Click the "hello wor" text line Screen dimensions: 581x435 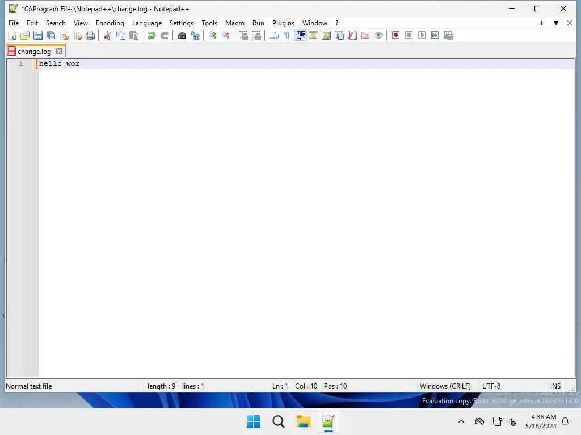pyautogui.click(x=59, y=63)
